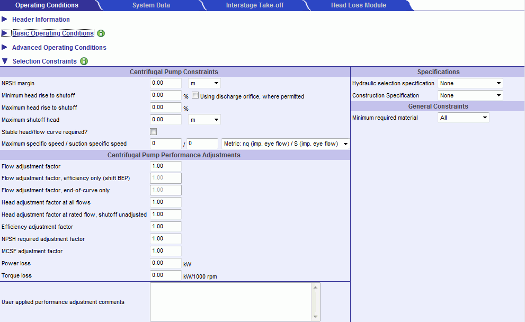Click scroll down arrow in comments box
The height and width of the screenshot is (322, 525).
pos(316,317)
